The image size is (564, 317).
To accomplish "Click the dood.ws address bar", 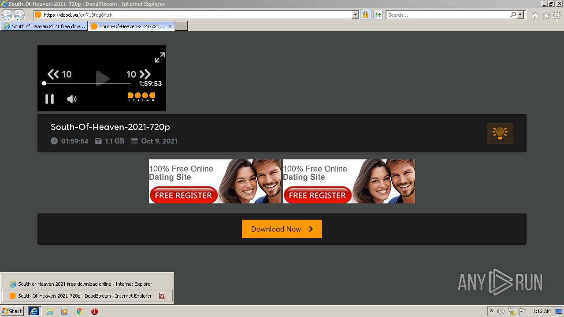I will tap(193, 15).
